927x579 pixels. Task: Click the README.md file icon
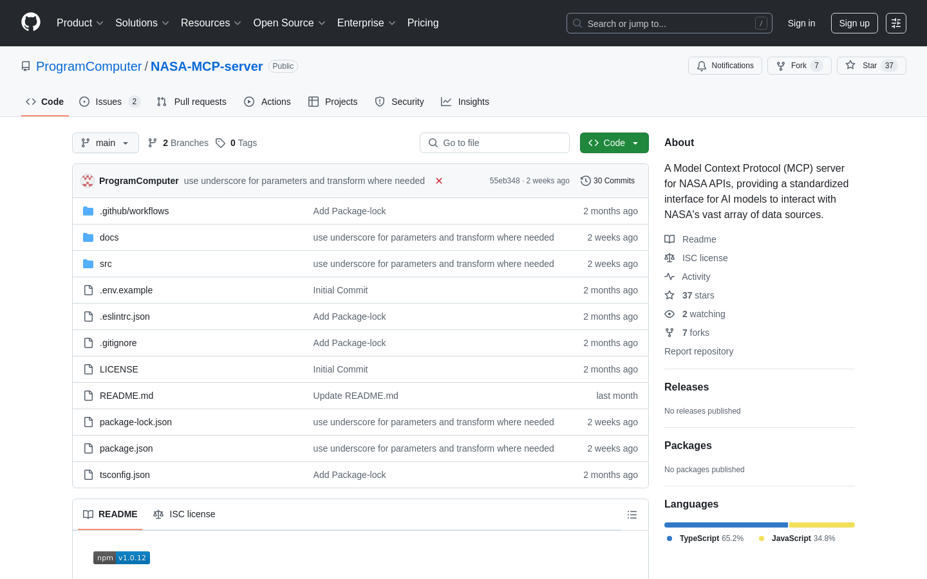[x=88, y=396]
